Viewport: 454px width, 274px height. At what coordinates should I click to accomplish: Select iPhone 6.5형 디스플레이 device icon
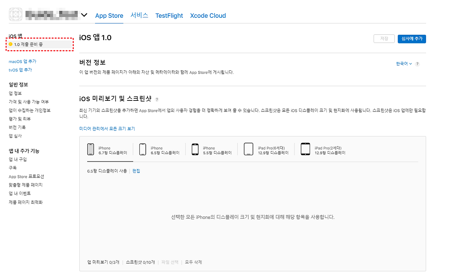click(x=143, y=149)
